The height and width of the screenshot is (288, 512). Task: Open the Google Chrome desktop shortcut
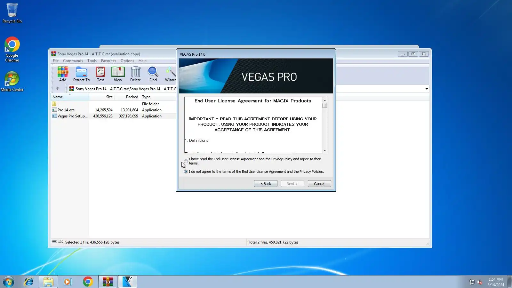pos(12,49)
